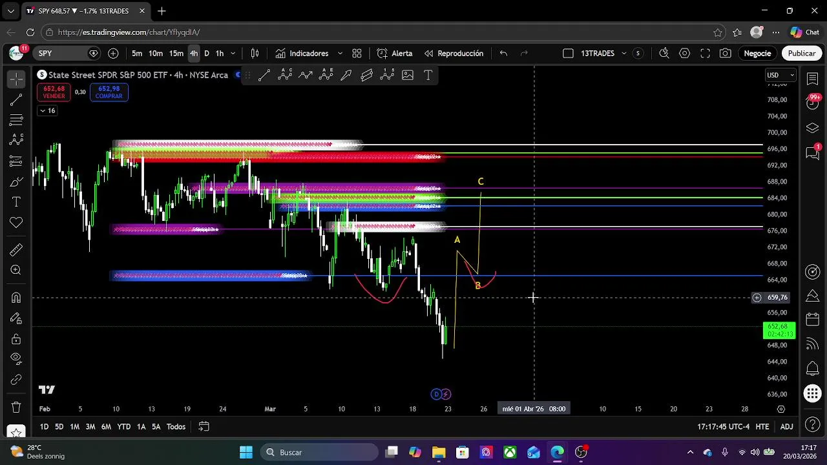Open the watchlist panel icon
827x465 pixels.
tap(813, 77)
